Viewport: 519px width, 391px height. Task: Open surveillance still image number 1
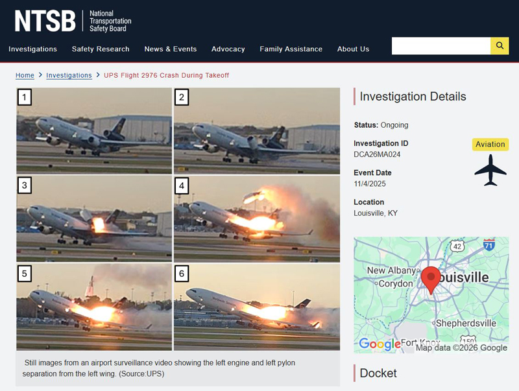[x=94, y=131]
